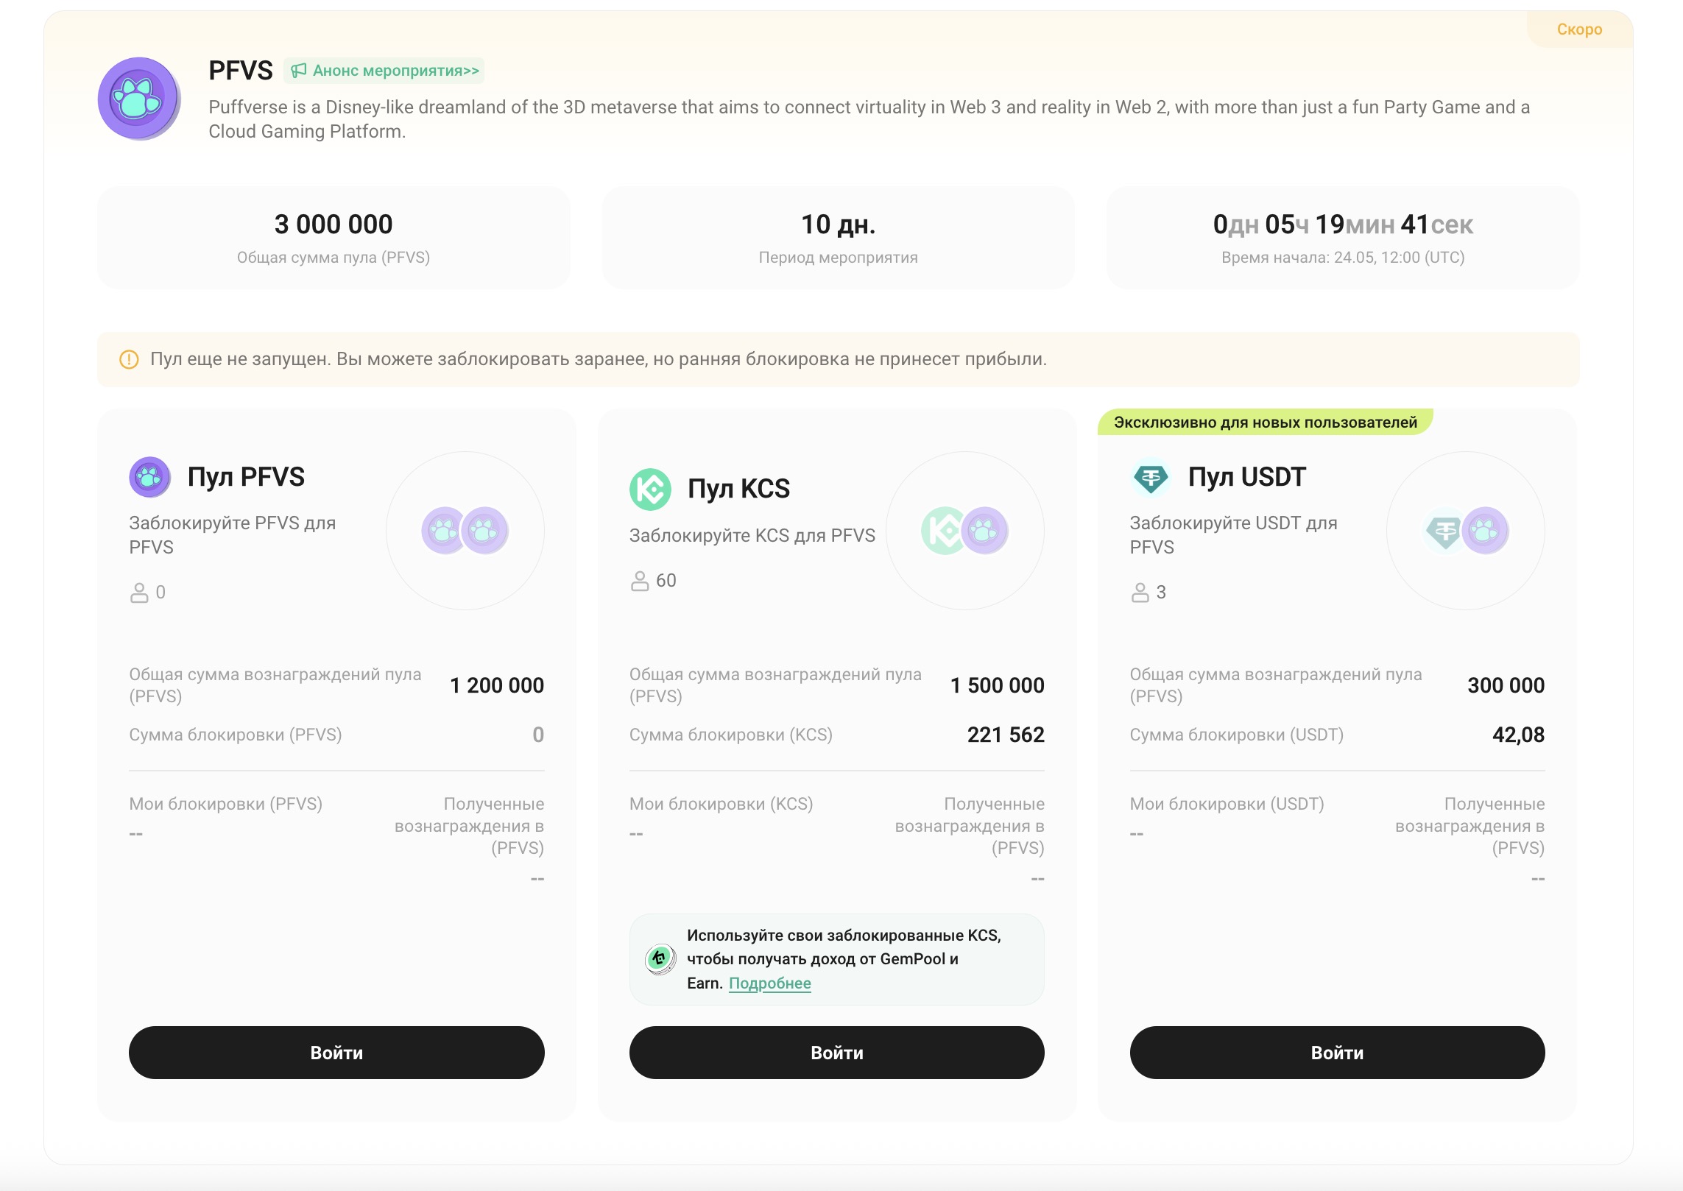Click the countdown timer 0дн 05ч 19мин
The image size is (1683, 1191).
click(x=1343, y=225)
